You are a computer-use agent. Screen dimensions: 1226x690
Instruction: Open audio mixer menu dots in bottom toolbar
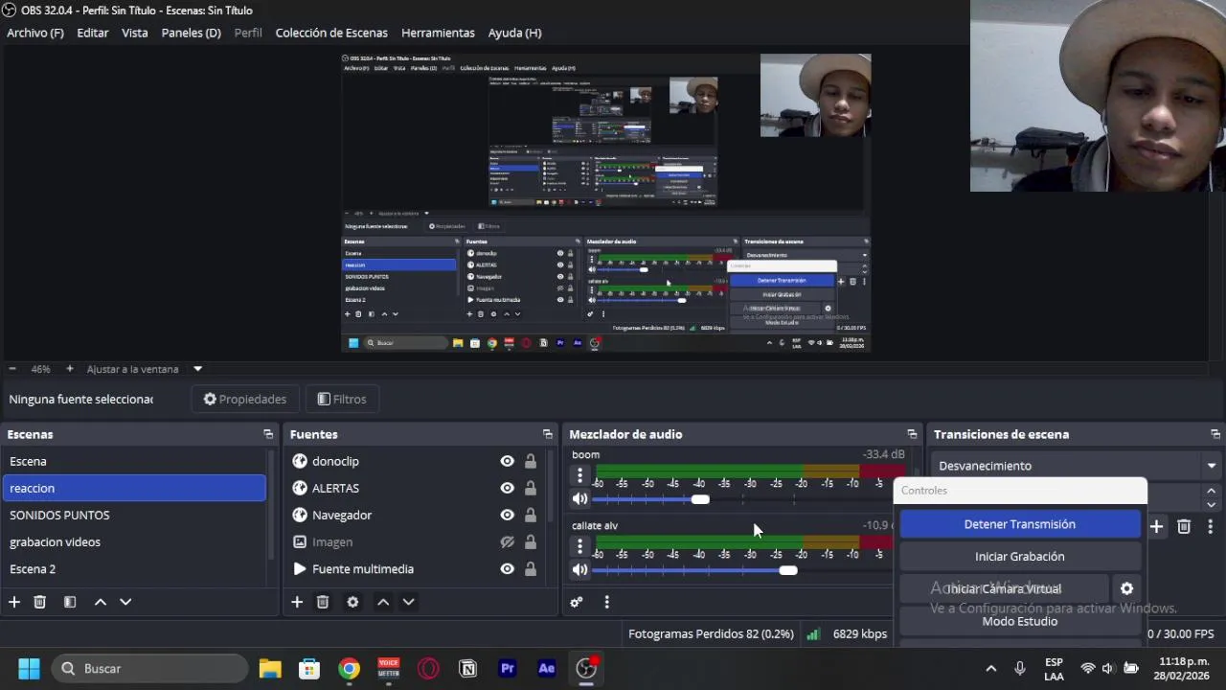coord(606,602)
